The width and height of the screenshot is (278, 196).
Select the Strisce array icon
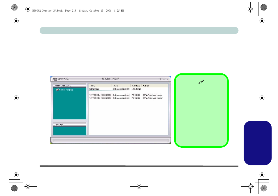91,89
